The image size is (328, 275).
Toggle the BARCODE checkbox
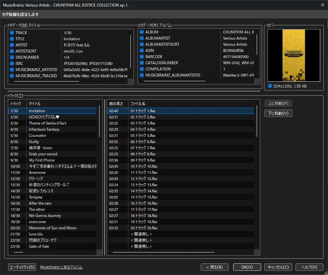click(142, 57)
